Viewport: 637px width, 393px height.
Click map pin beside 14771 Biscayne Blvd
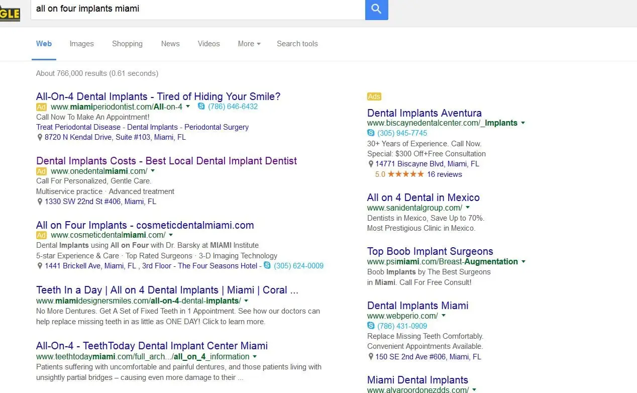tap(371, 164)
